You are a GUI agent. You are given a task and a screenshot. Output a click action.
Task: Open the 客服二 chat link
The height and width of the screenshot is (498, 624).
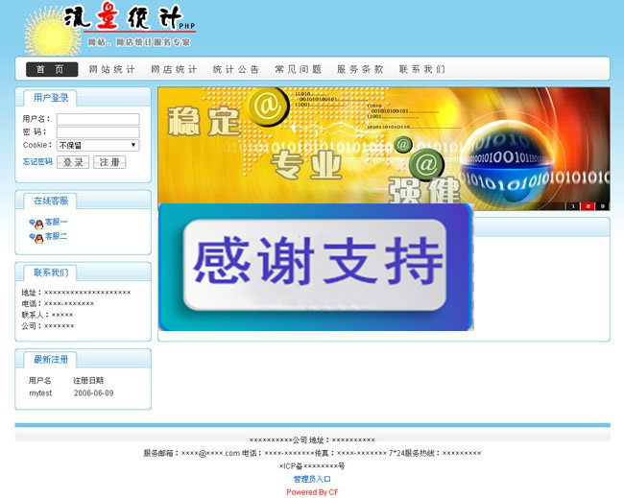coord(56,236)
